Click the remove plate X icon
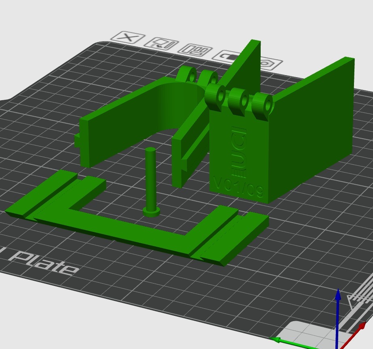Viewport: 373px width, 349px height. click(x=128, y=38)
